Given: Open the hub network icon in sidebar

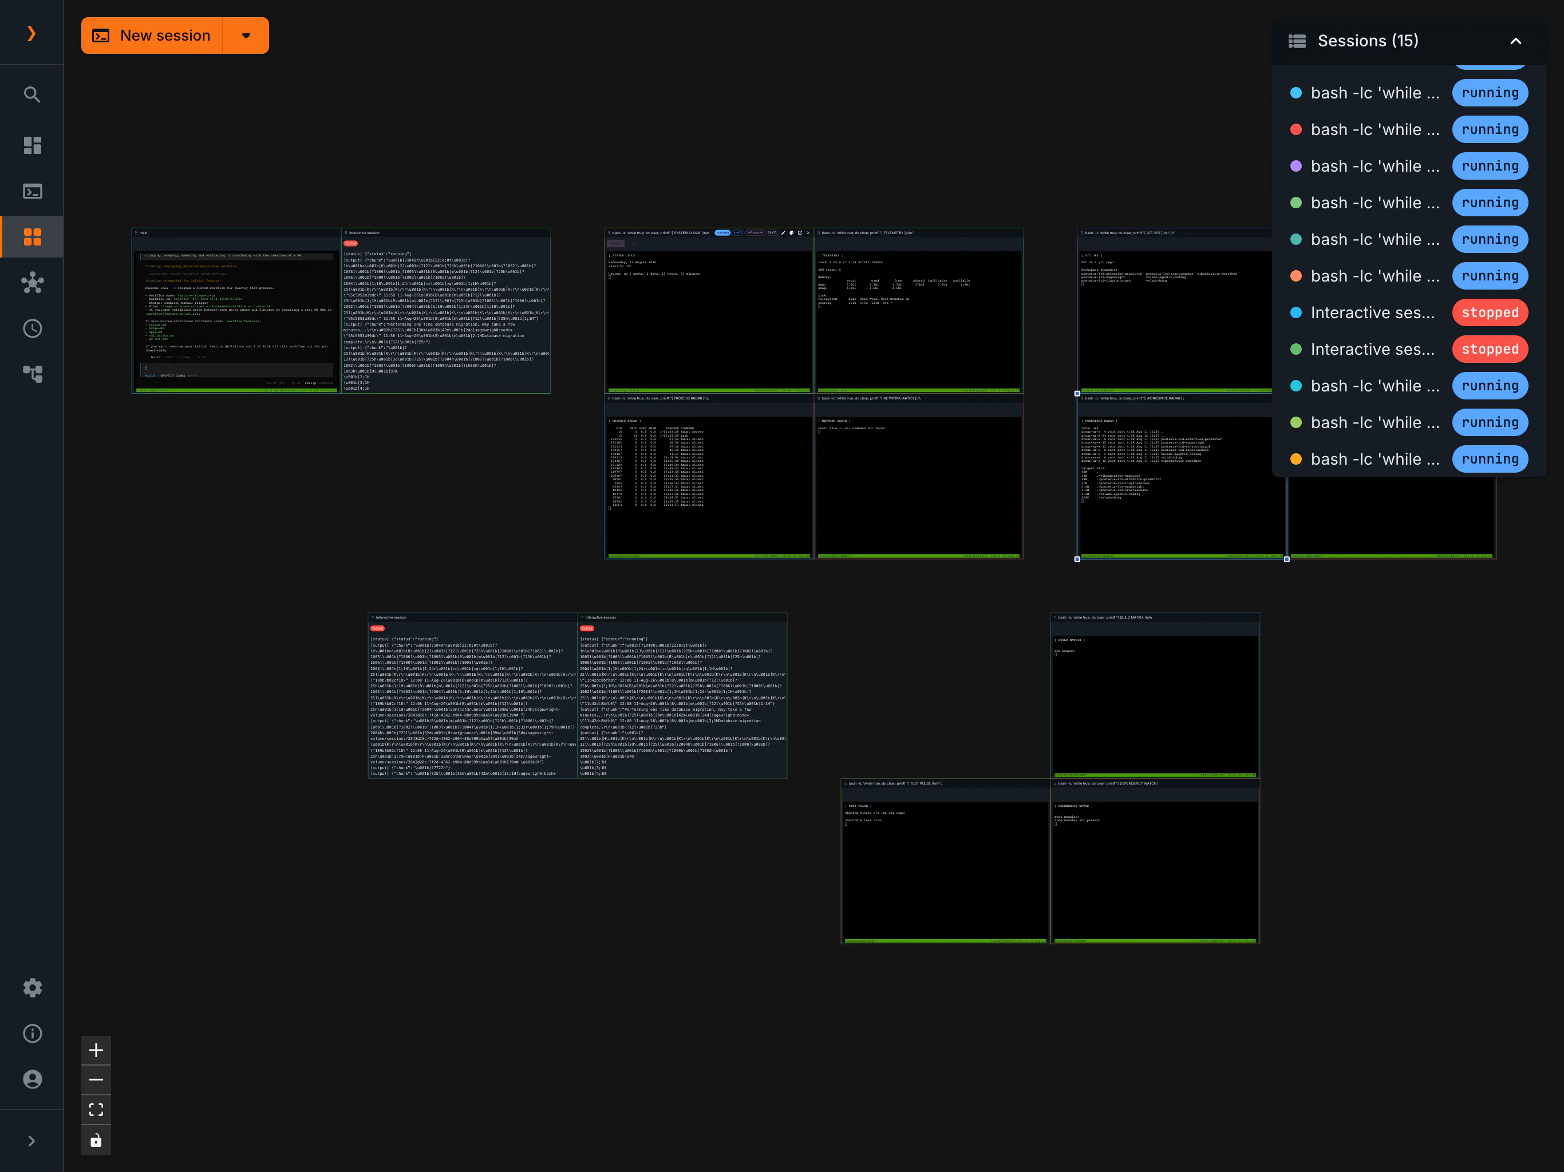Looking at the screenshot, I should (32, 283).
